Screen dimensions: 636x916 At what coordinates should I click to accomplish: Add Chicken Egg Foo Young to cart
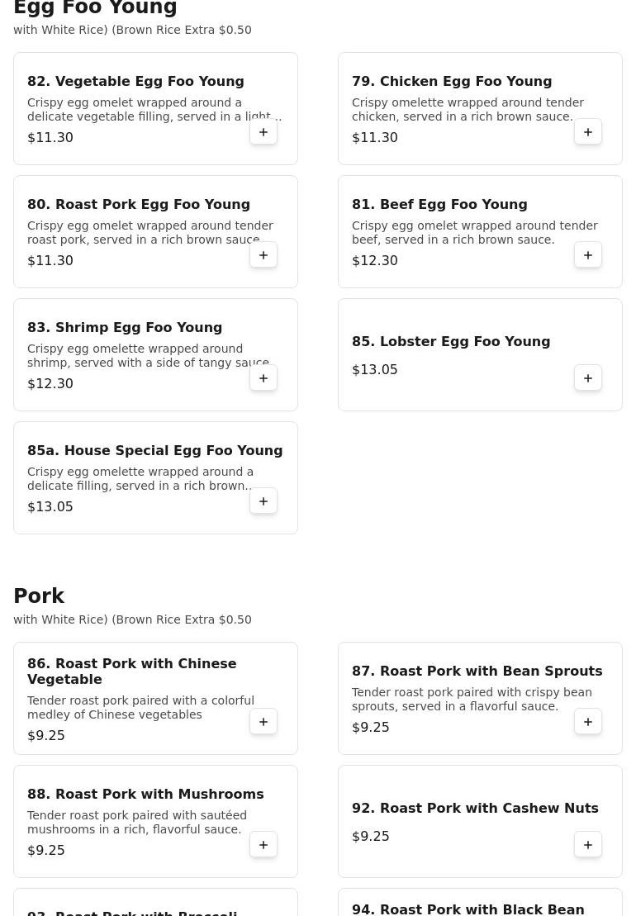[588, 132]
